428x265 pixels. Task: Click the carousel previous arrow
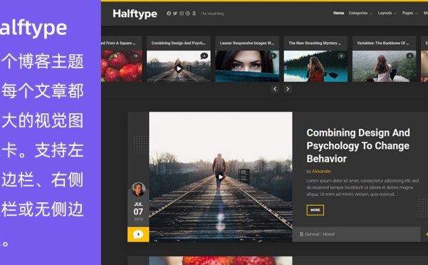[x=275, y=89]
